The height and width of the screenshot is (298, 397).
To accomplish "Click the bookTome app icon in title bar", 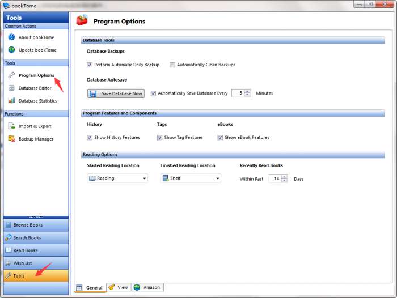I will (6, 6).
